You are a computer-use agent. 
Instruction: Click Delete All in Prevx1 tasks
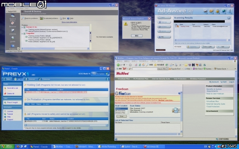pyautogui.click(x=9, y=93)
